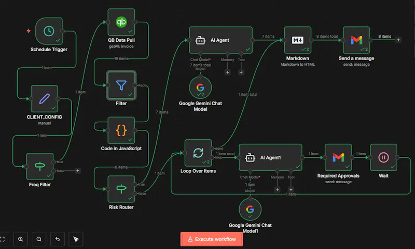Reset canvas zoom with undo arrow button

click(x=58, y=239)
